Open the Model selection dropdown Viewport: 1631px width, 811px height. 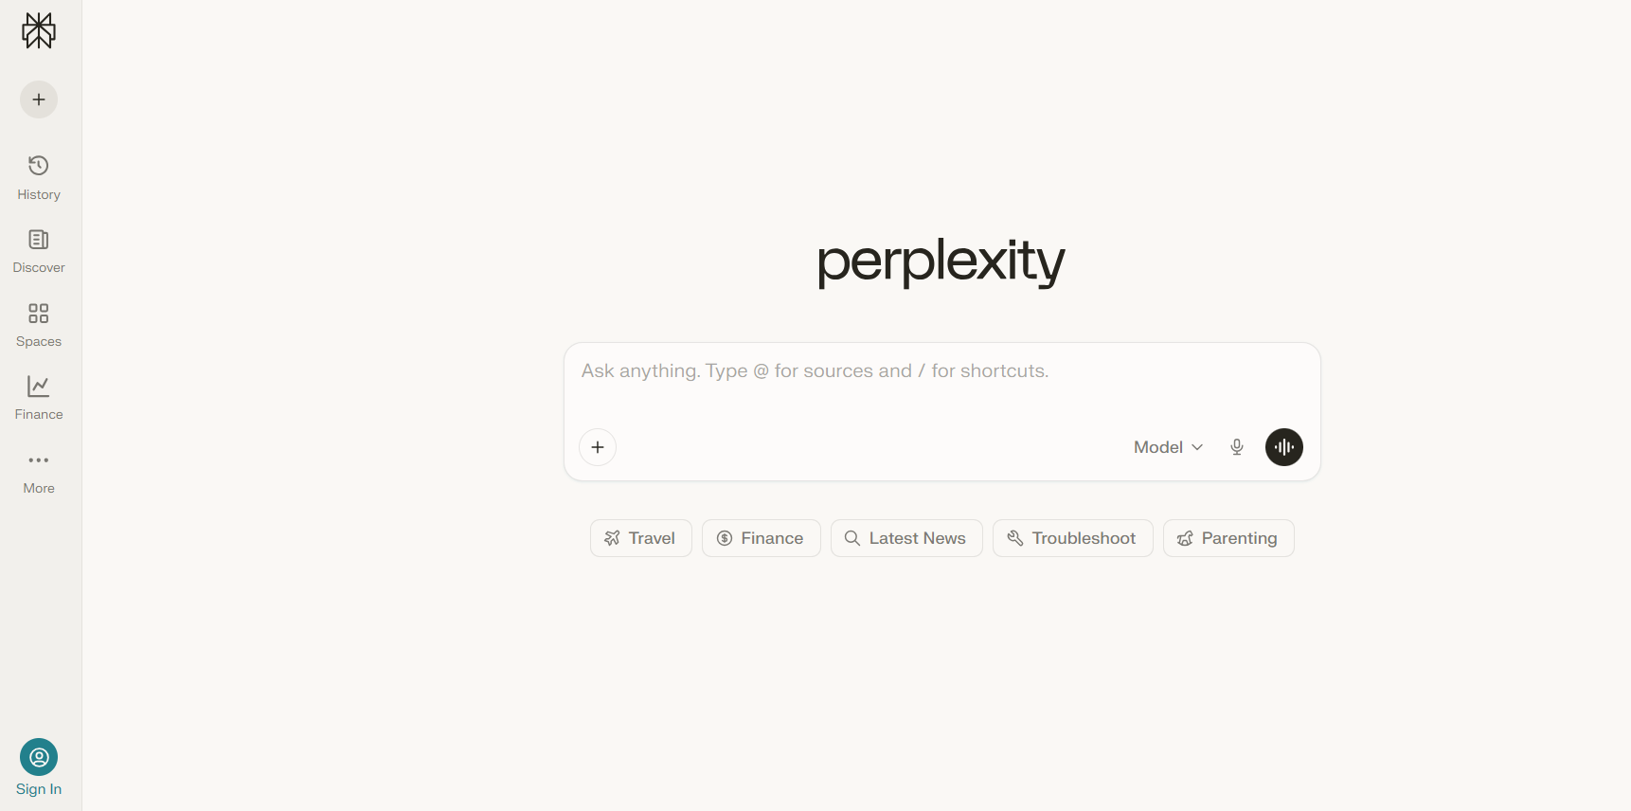tap(1158, 446)
